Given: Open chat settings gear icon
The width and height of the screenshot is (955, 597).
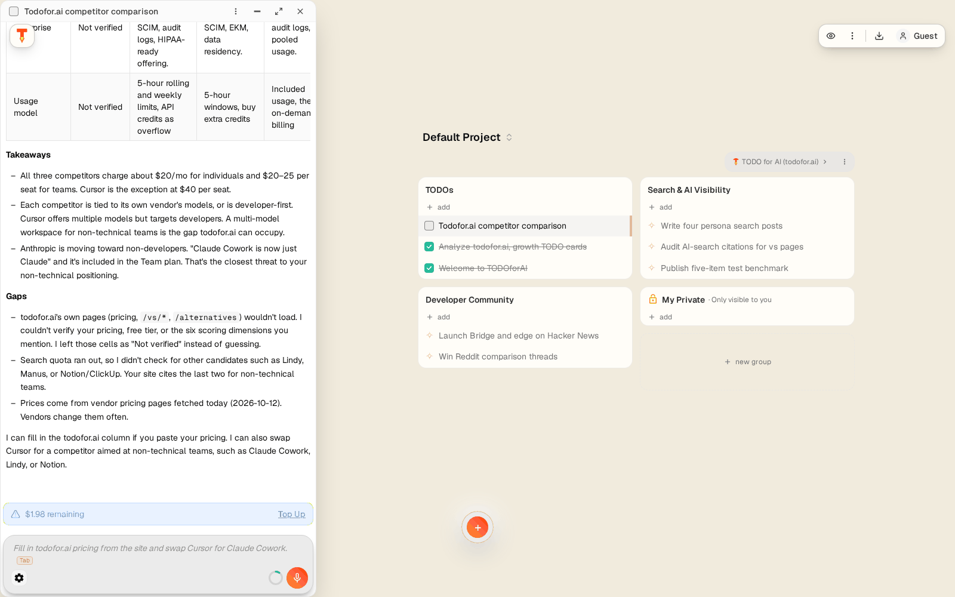Looking at the screenshot, I should click(x=19, y=578).
